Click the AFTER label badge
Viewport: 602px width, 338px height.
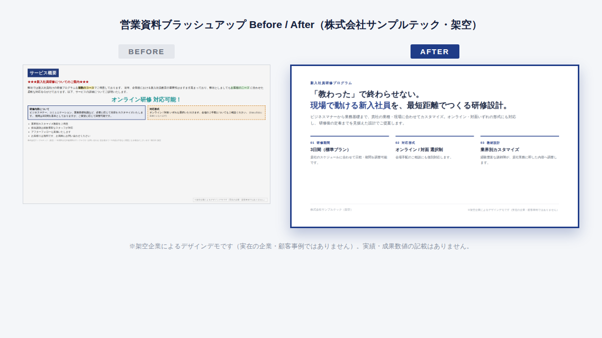click(x=435, y=51)
